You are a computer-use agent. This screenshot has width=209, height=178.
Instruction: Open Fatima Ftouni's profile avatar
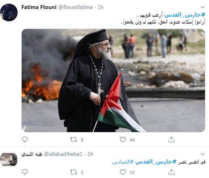pos(9,12)
